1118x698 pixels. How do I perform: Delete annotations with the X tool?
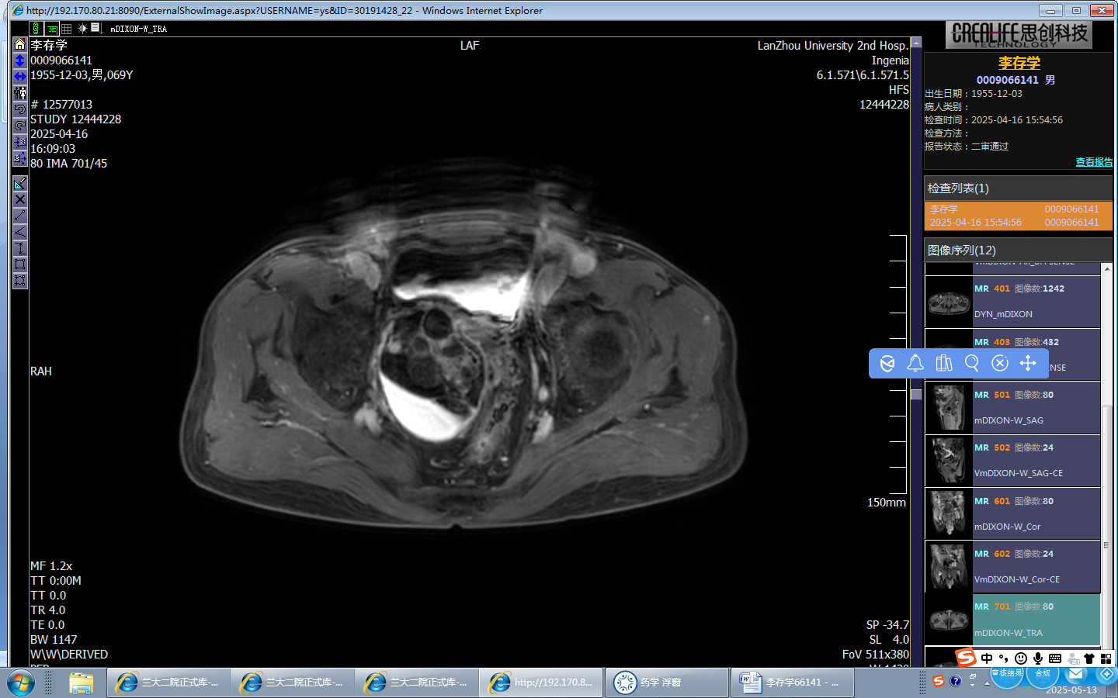[x=20, y=199]
